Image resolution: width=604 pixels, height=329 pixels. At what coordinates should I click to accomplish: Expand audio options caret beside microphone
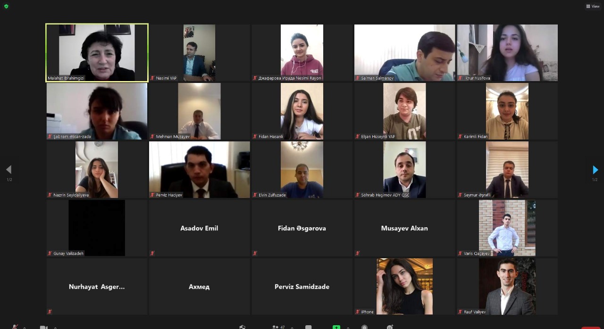[25, 328]
